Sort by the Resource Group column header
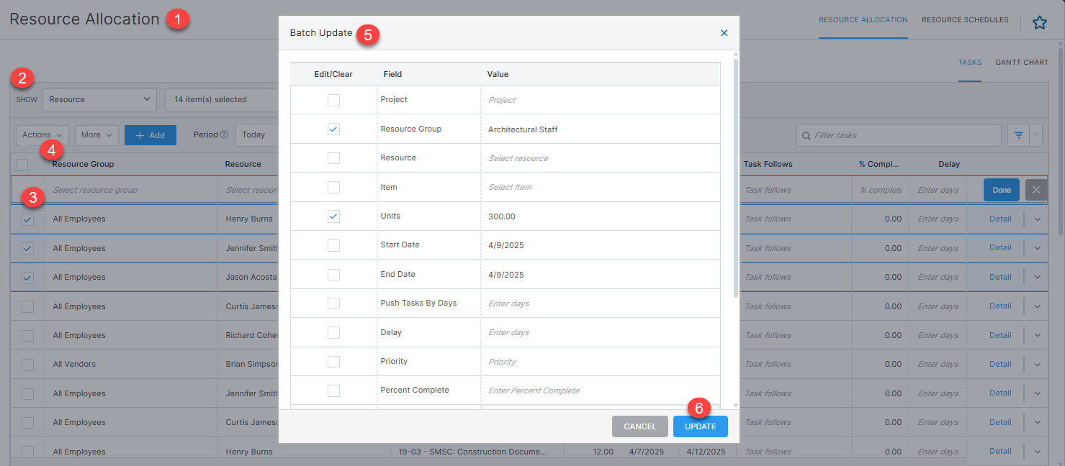The width and height of the screenshot is (1065, 466). click(x=84, y=164)
